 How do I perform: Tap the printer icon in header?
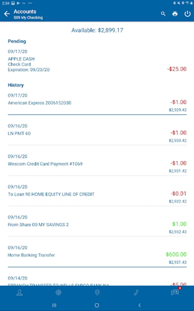(175, 14)
